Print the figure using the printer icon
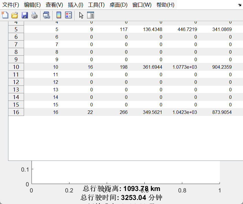This screenshot has width=243, height=204. coord(34,15)
